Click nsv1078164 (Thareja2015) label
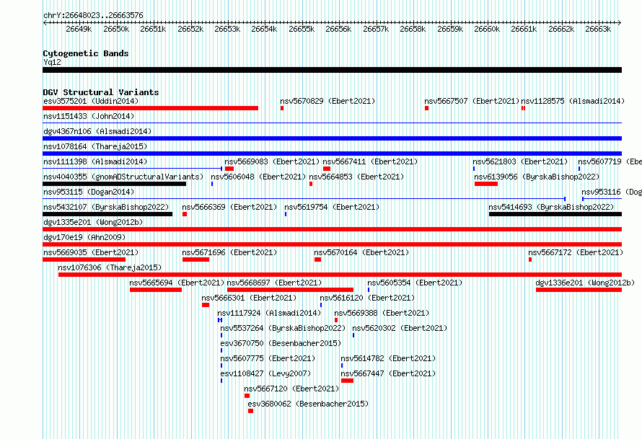Image resolution: width=642 pixels, height=439 pixels. pyautogui.click(x=95, y=146)
